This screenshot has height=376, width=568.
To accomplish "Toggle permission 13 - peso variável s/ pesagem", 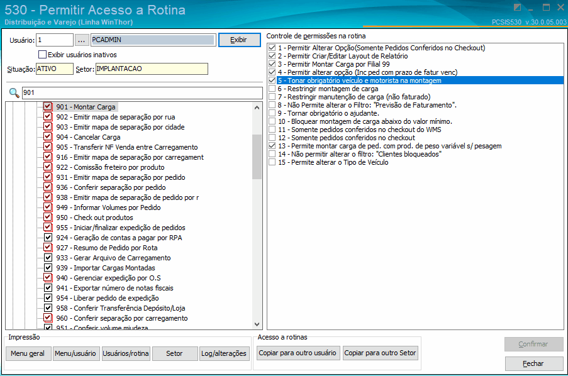I will coord(272,146).
